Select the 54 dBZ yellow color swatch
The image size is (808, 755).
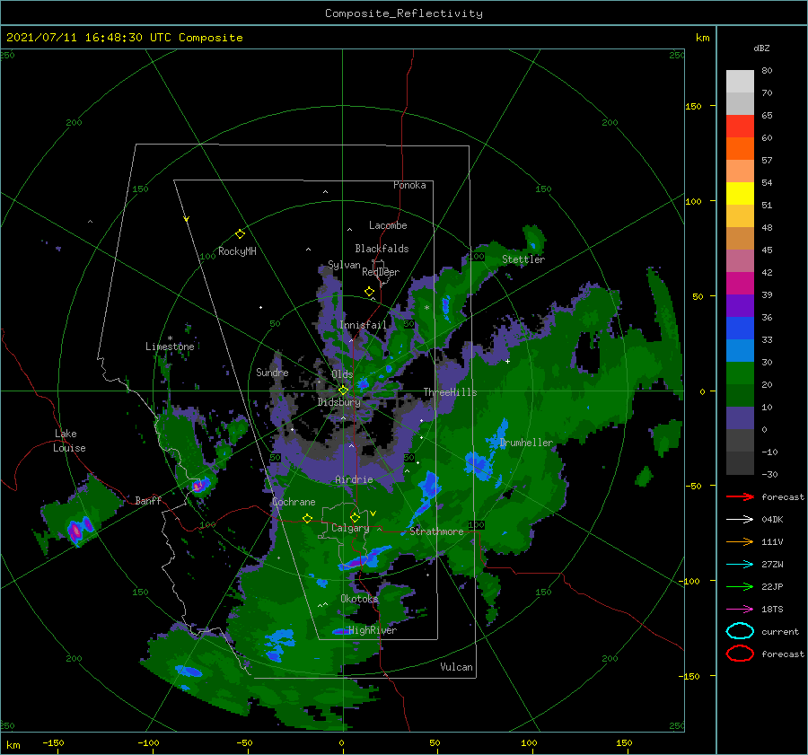[740, 193]
